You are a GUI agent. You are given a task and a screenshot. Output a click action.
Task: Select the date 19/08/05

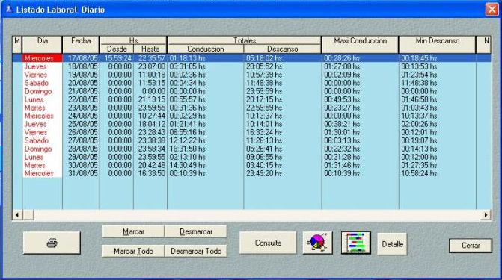tap(82, 75)
